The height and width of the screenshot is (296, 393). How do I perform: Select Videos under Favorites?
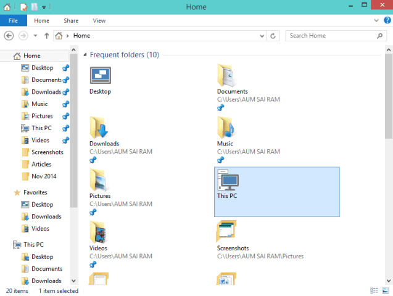[40, 228]
